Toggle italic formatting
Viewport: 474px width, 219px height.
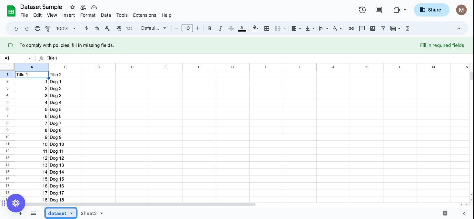pyautogui.click(x=220, y=28)
